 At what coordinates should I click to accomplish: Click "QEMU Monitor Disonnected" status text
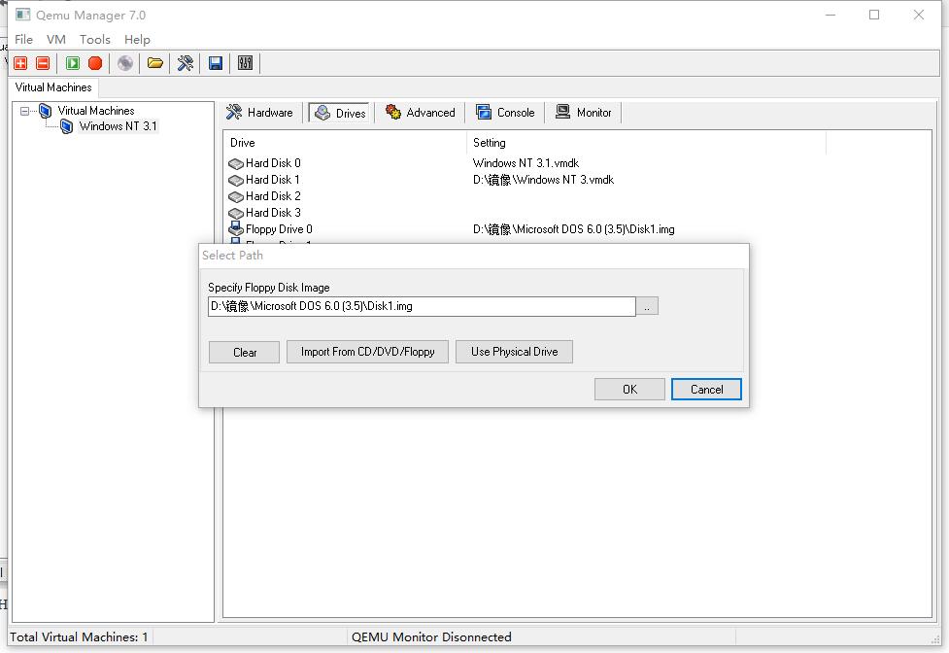(x=431, y=637)
